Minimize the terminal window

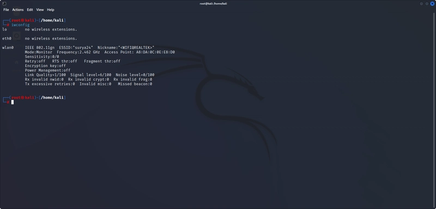[421, 4]
